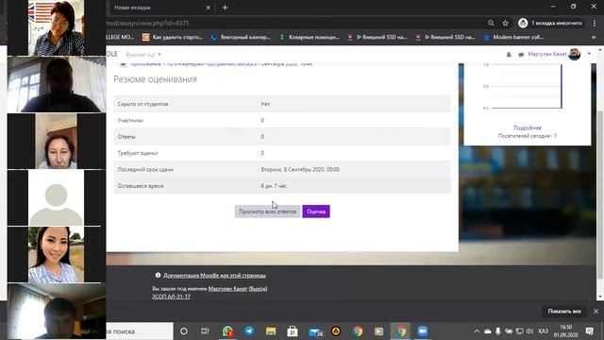Image resolution: width=604 pixels, height=340 pixels.
Task: Open the Chrome three-dot menu
Action: point(595,23)
